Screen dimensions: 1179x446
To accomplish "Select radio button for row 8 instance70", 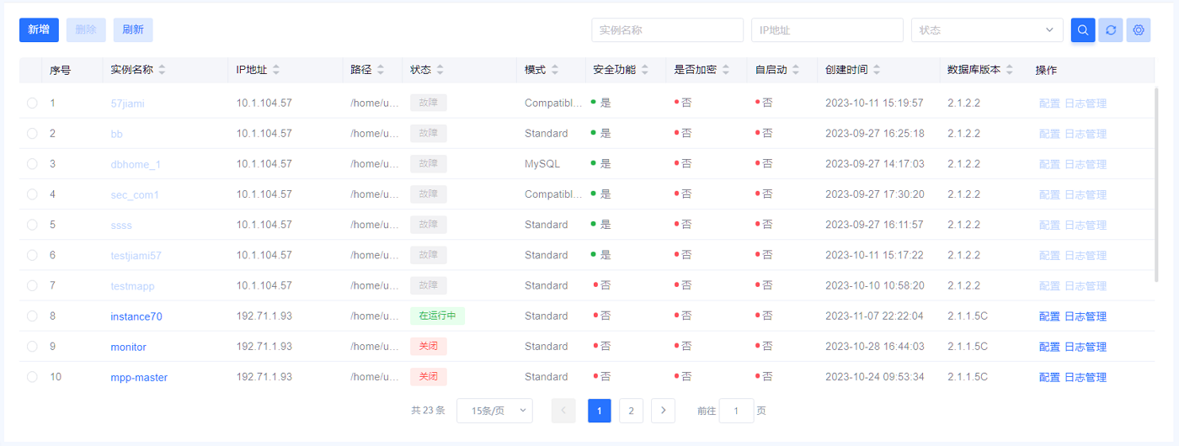I will pos(32,316).
